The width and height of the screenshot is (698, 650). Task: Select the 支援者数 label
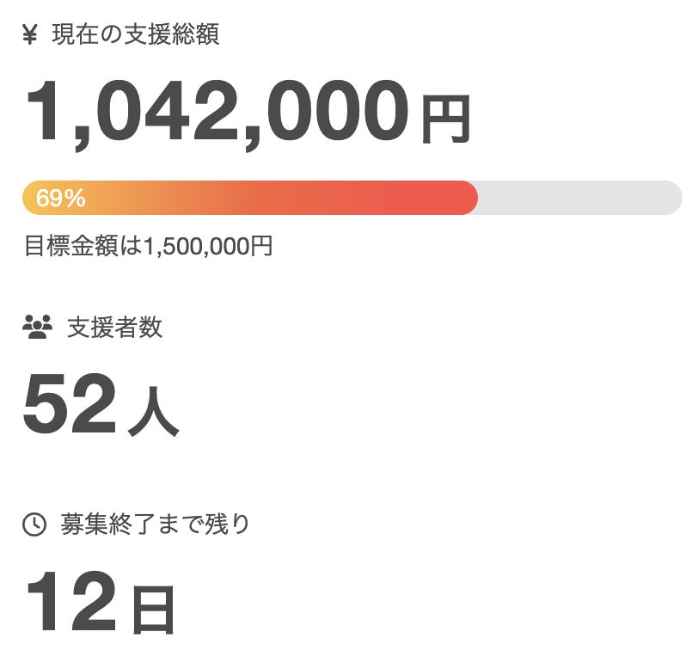[x=115, y=328]
